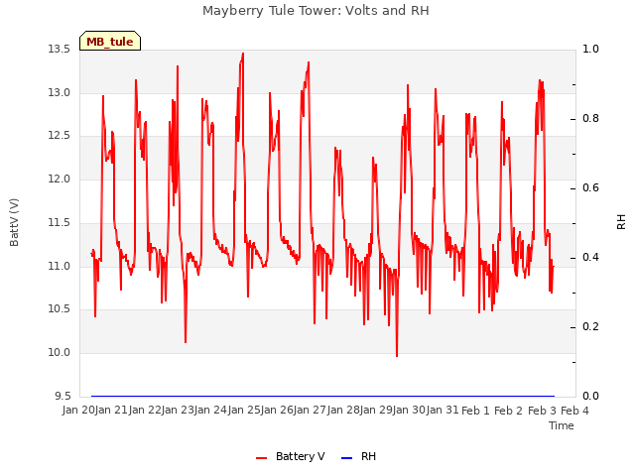Screen dimensions: 635x476
Task: Click the MB_tule label box
Action: coord(110,41)
